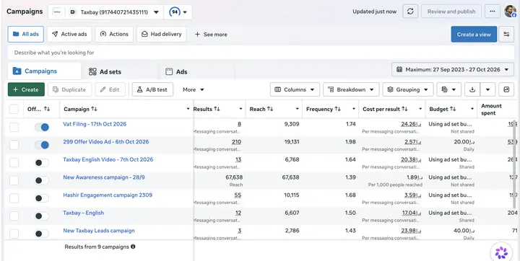Click the Describe what you're looking for field
Screen dimensions: 520x261
coord(261,53)
